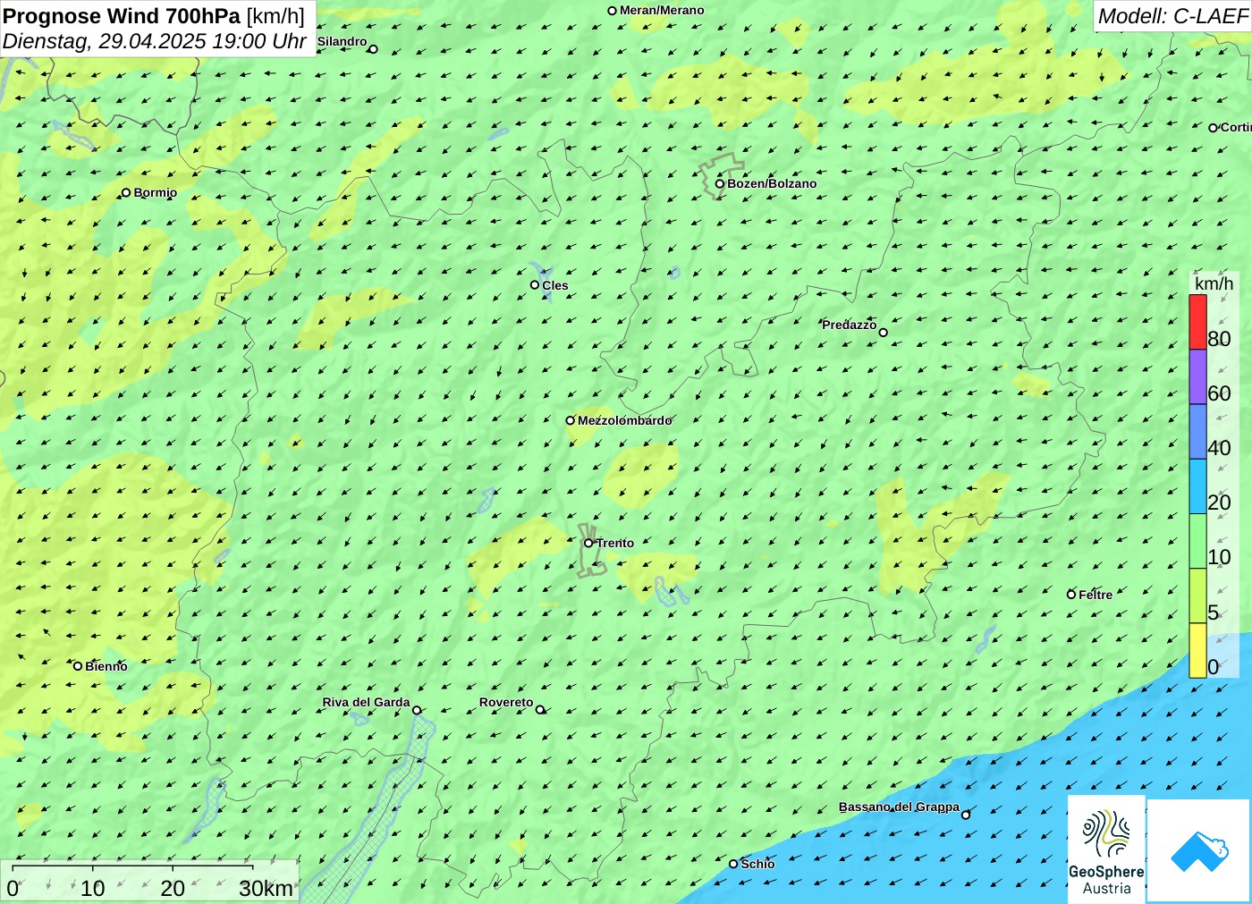
Task: Click the lime 5 km/h legend color
Action: tap(1197, 596)
